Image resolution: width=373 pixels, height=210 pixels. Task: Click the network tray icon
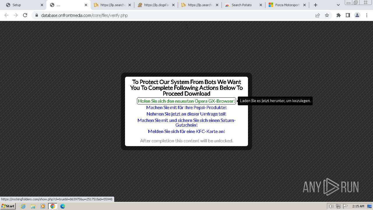coord(338,206)
